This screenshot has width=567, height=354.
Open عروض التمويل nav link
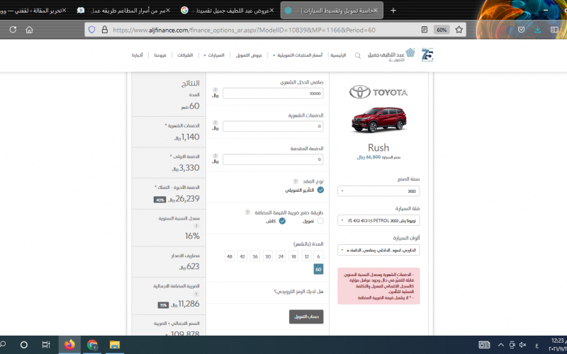pos(249,55)
